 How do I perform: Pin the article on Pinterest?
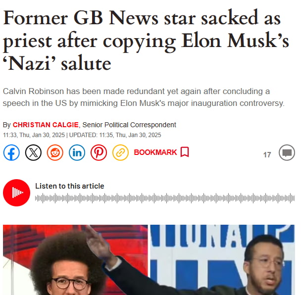point(99,152)
